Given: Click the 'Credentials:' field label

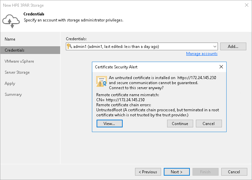Looking at the screenshot, I should pyautogui.click(x=76, y=39).
